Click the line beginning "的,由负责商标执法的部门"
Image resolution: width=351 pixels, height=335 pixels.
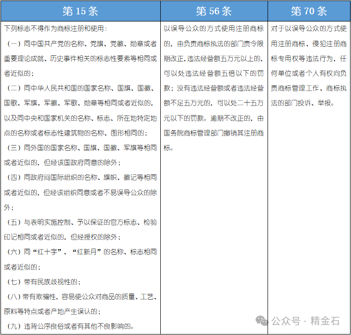tap(214, 44)
